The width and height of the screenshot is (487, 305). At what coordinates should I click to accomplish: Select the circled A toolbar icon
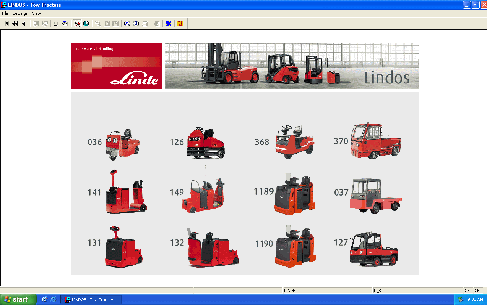coord(127,23)
